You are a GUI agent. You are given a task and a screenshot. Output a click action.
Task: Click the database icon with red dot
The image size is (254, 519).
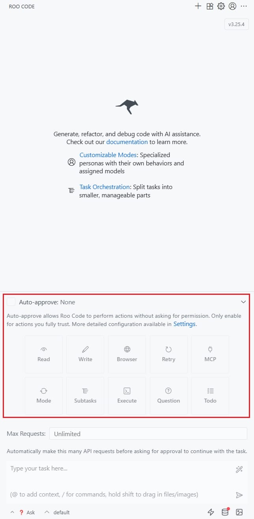click(x=225, y=512)
